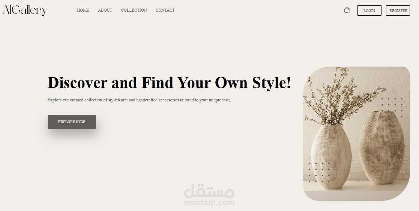Click the dot grid near image bottom-left
Screen dimensions: 419x211
click(319, 172)
